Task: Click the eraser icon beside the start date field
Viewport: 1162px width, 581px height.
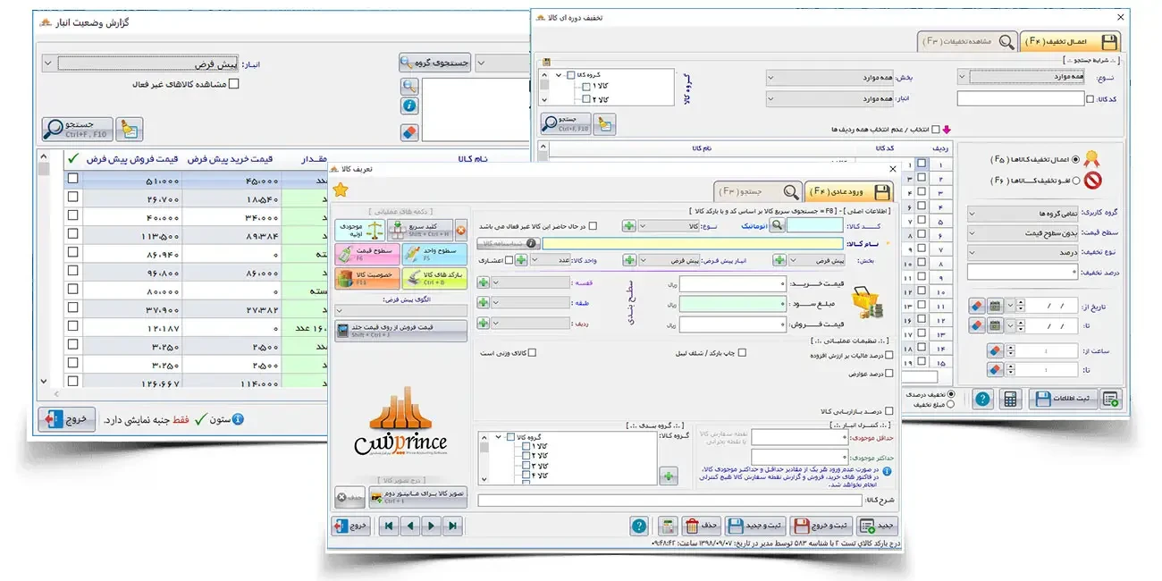Action: click(x=976, y=306)
